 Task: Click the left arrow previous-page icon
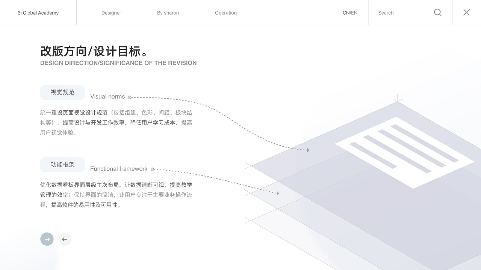(x=65, y=239)
